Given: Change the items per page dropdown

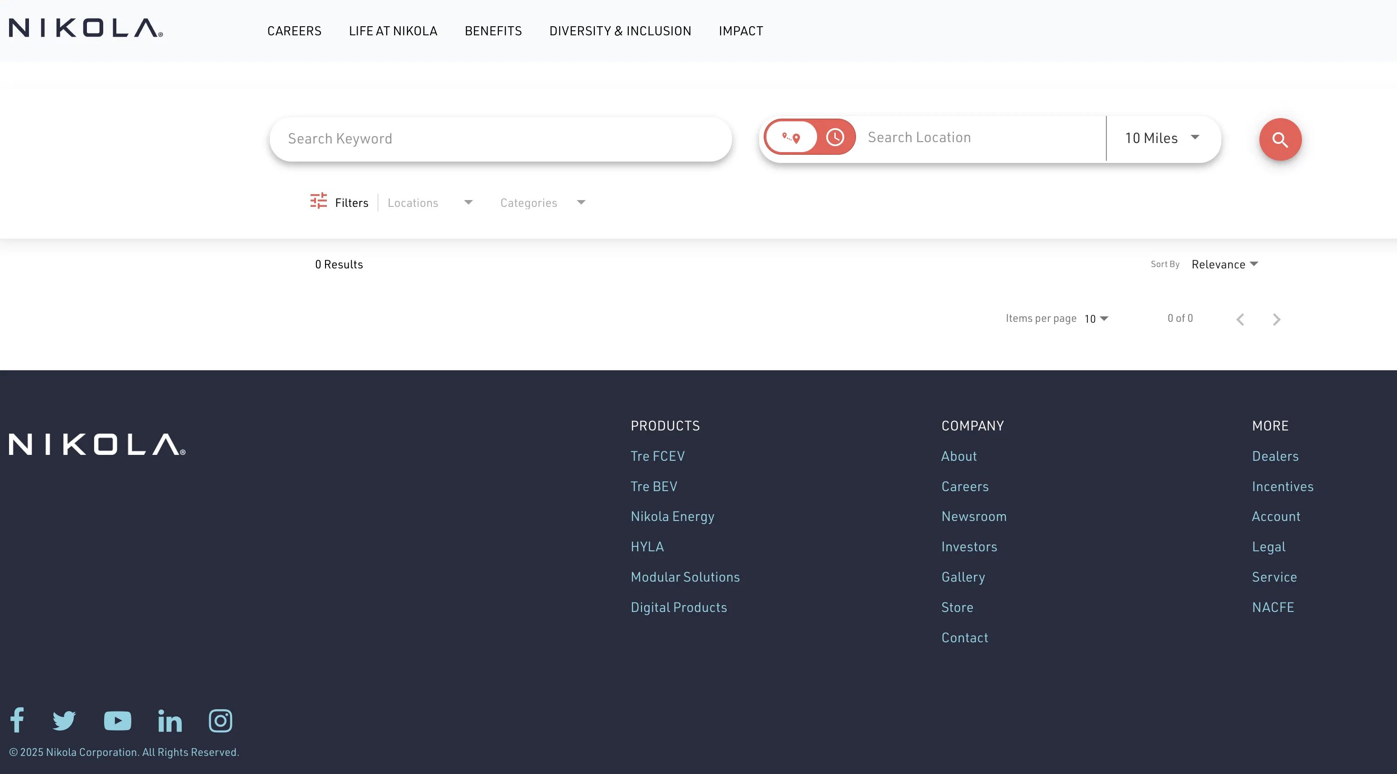Looking at the screenshot, I should click(1096, 319).
